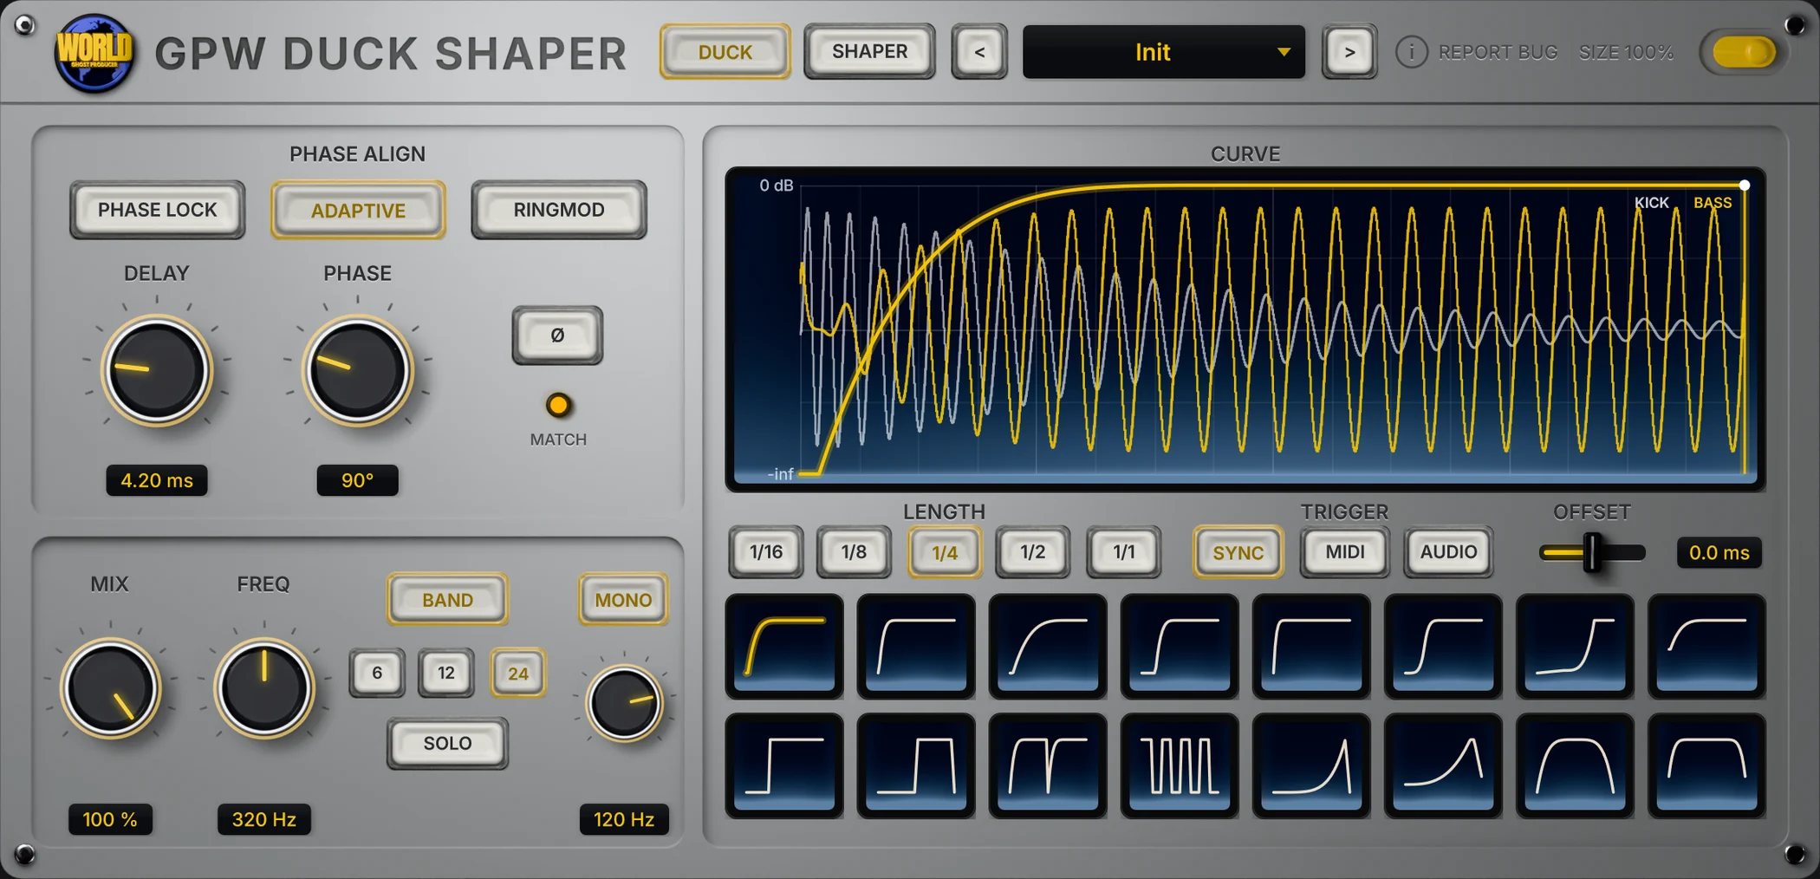Select the slow gradual rise curve preset
Viewport: 1820px width, 879px height.
(1048, 647)
